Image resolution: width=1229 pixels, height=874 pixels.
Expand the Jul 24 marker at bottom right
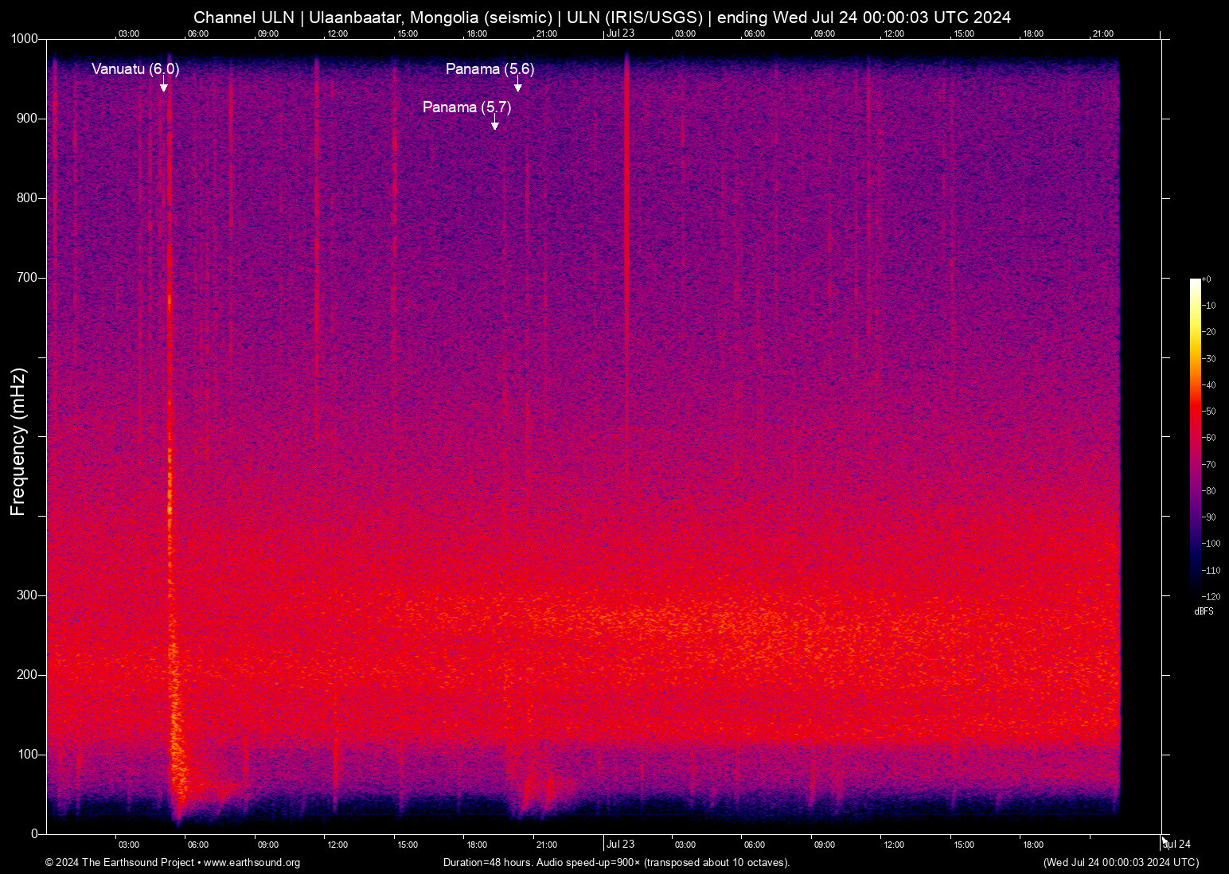tap(1177, 845)
